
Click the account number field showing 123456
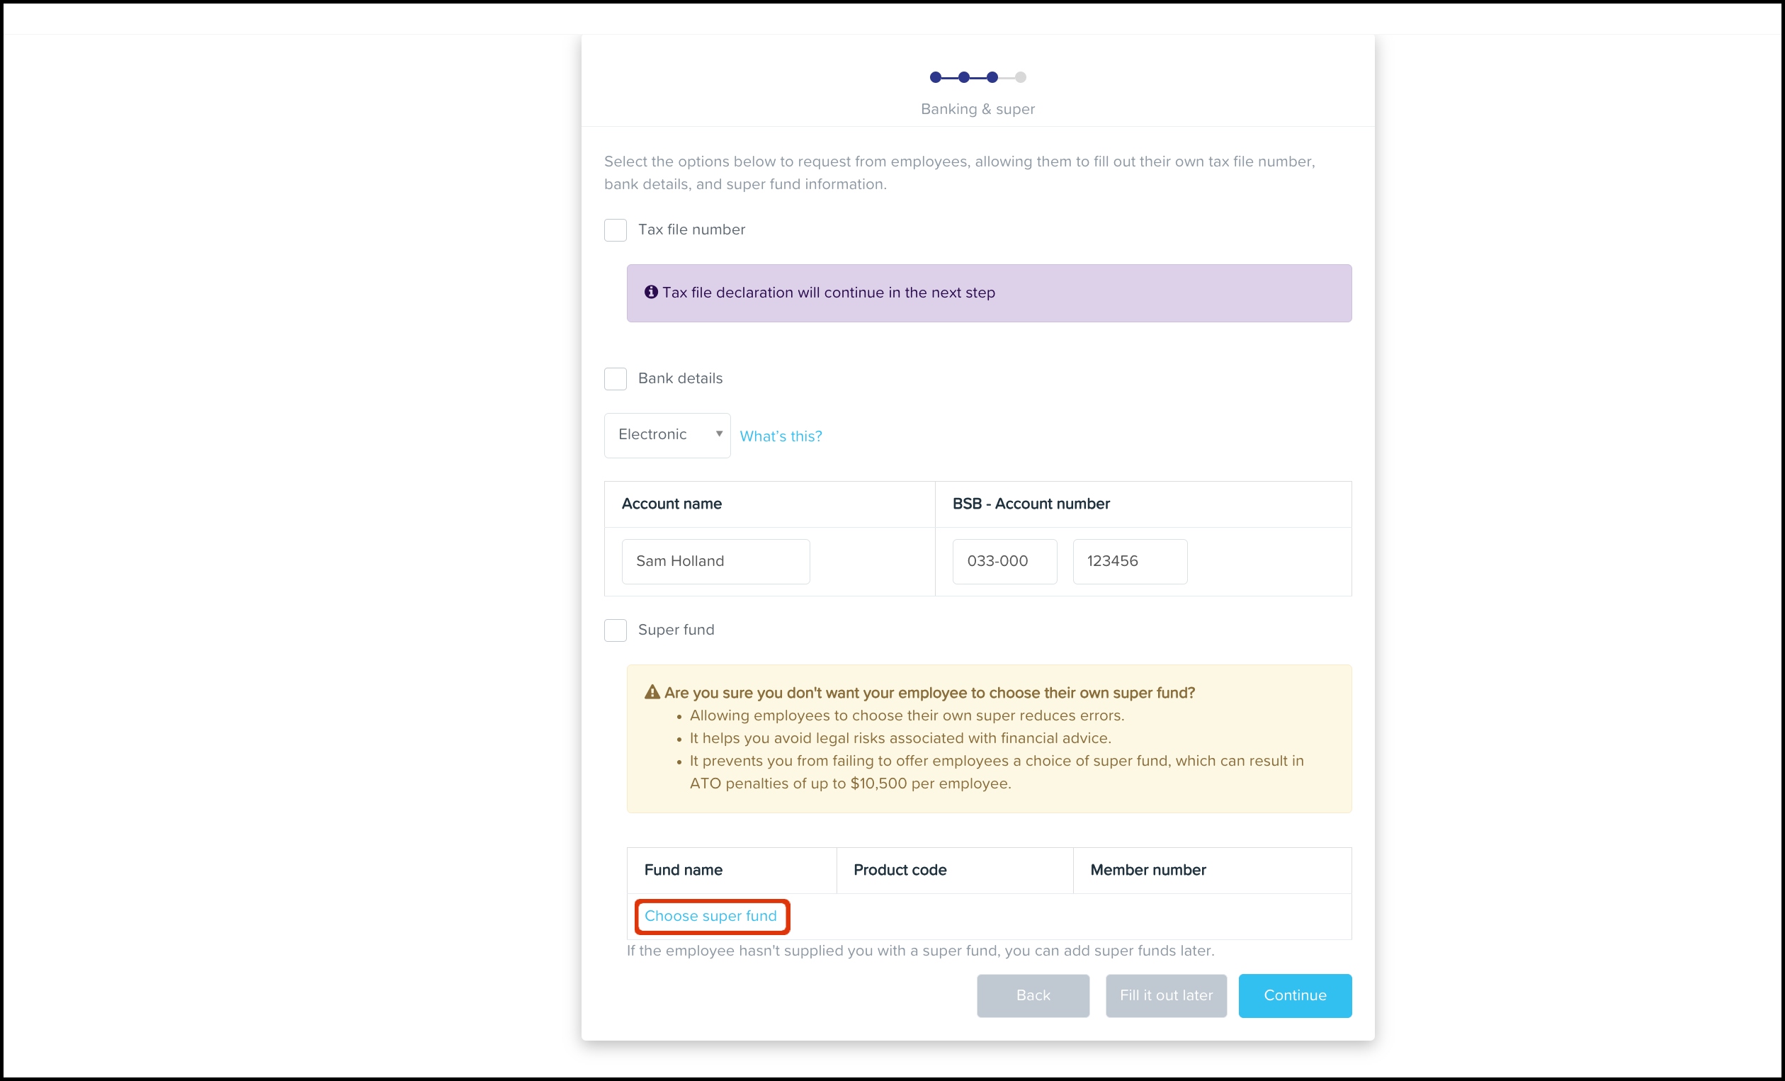coord(1129,562)
